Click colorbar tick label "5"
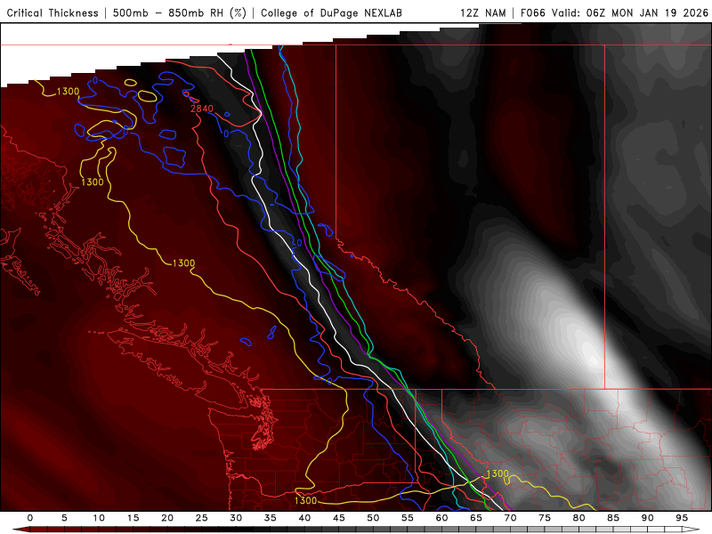 pos(64,518)
